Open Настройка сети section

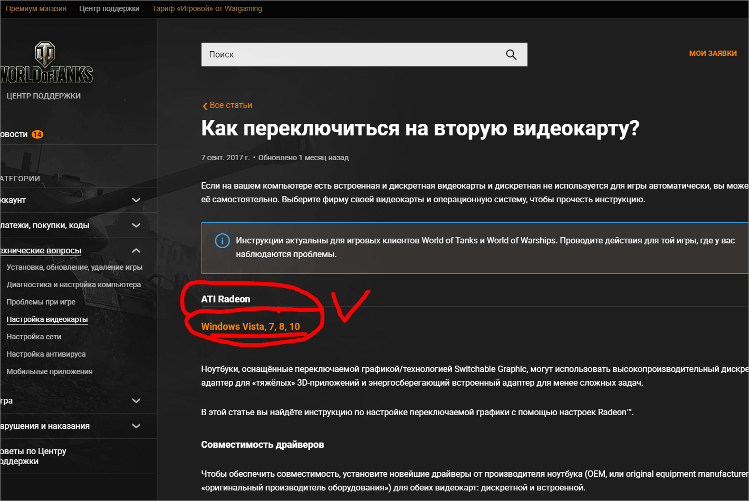click(34, 337)
